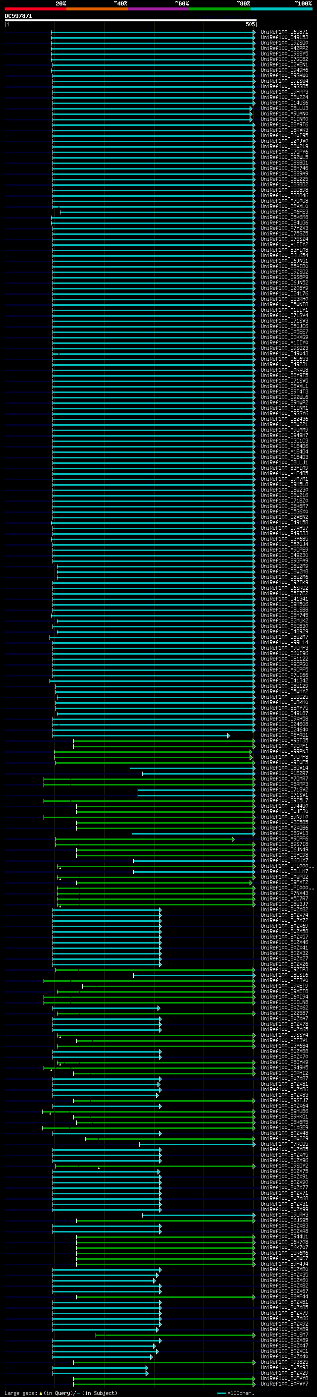This screenshot has width=317, height=1397.
Task: Open the last hit UniRef100_B0FVY7
Action: pos(284,1384)
